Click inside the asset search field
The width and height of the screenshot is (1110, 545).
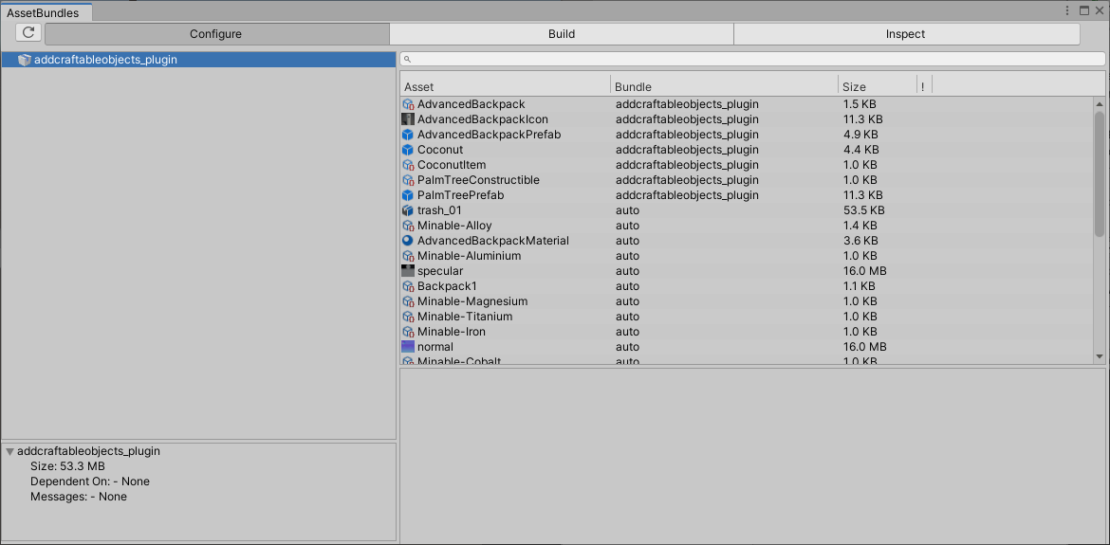[751, 60]
